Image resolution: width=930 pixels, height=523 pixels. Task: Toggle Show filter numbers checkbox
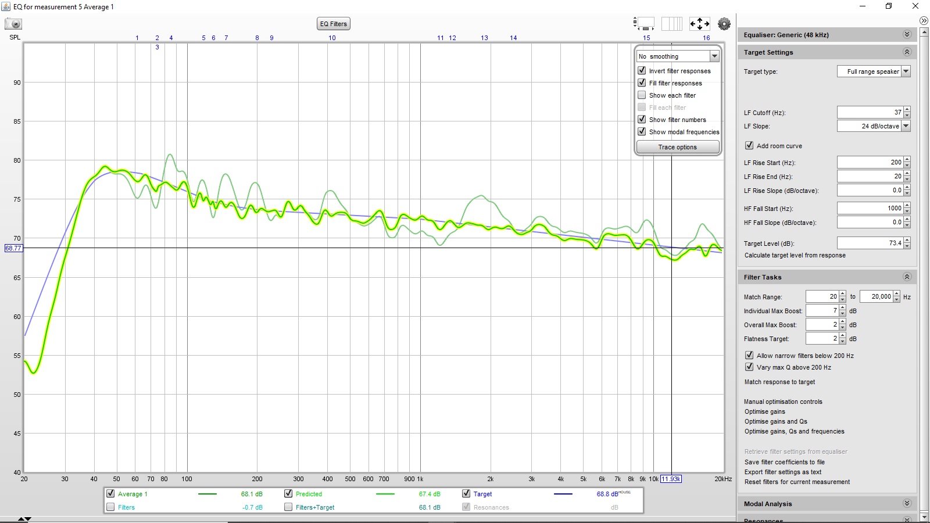click(642, 119)
